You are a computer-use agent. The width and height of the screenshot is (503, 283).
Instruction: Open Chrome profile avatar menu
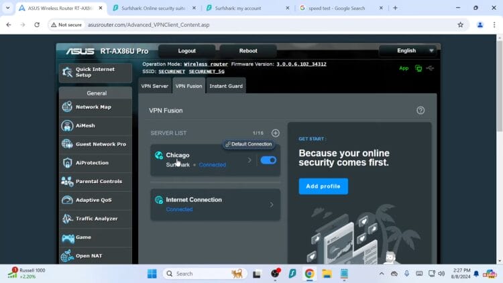point(480,25)
